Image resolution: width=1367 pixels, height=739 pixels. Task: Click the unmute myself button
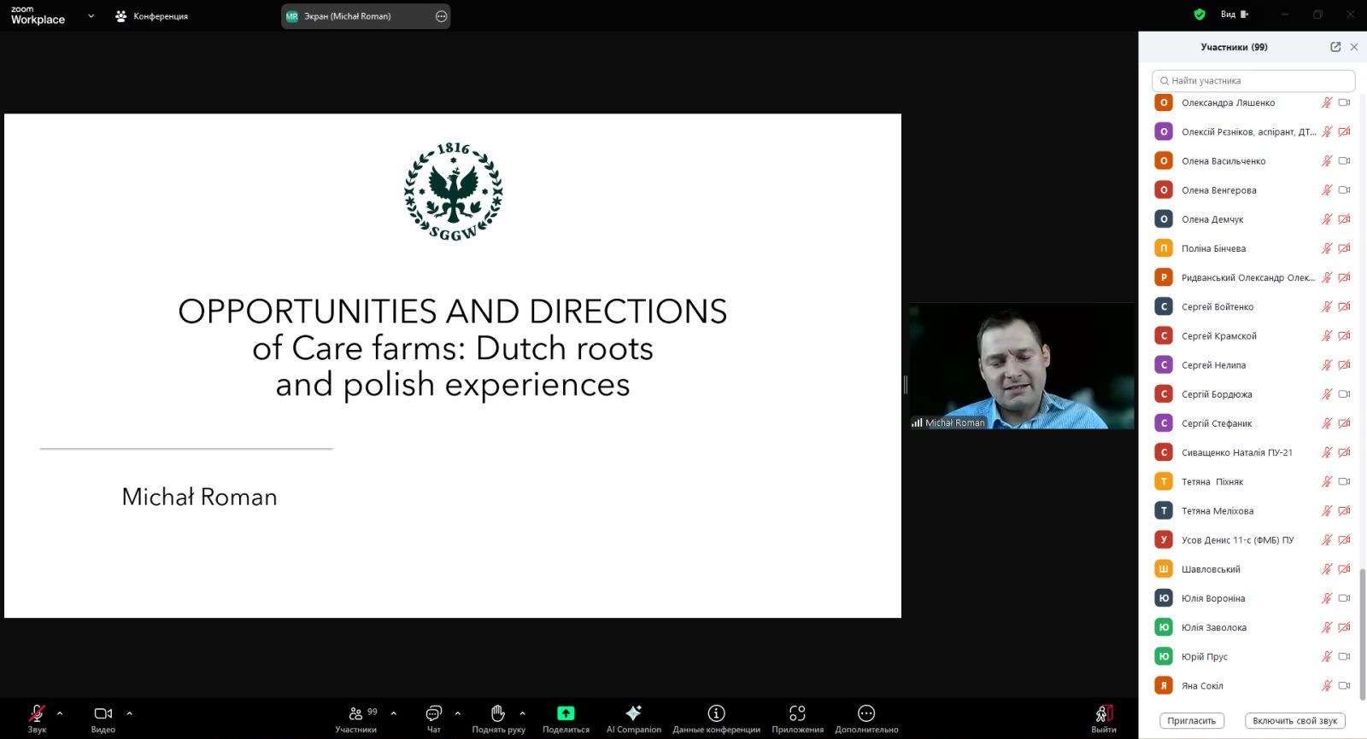(1294, 721)
